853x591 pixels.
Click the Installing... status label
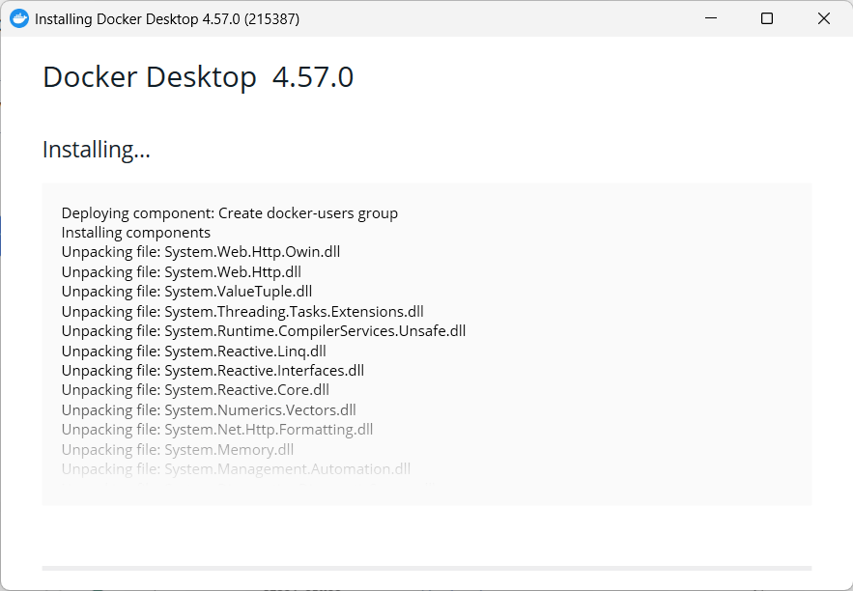point(95,150)
